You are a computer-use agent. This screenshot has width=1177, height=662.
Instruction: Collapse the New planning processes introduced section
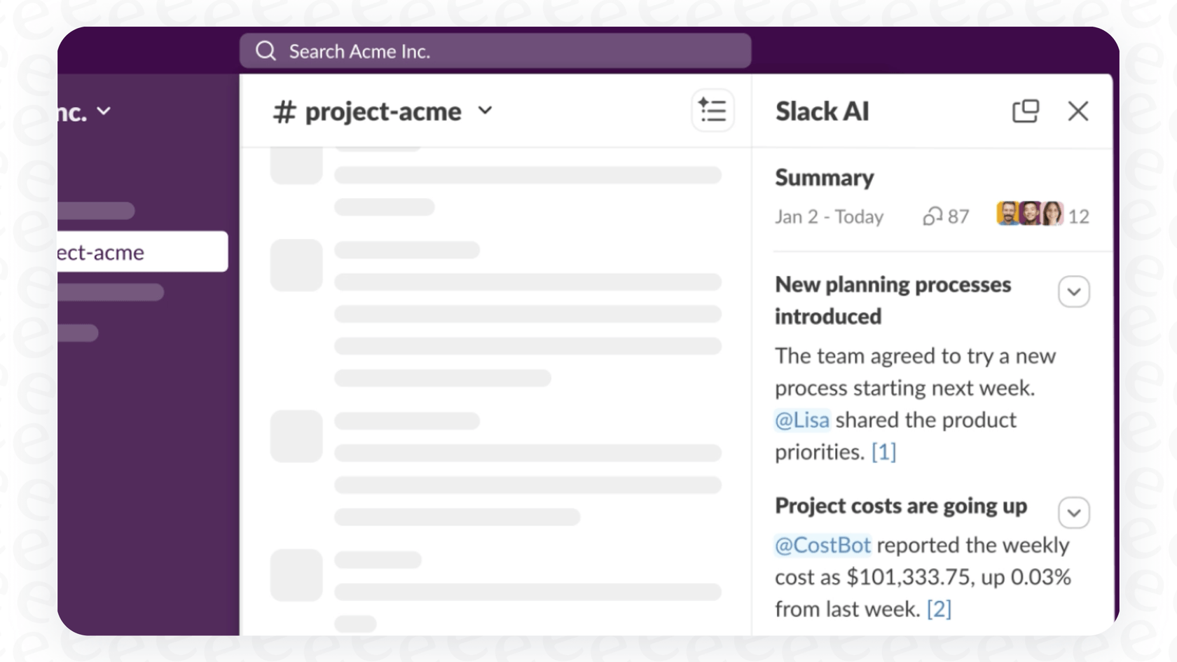(x=1074, y=291)
